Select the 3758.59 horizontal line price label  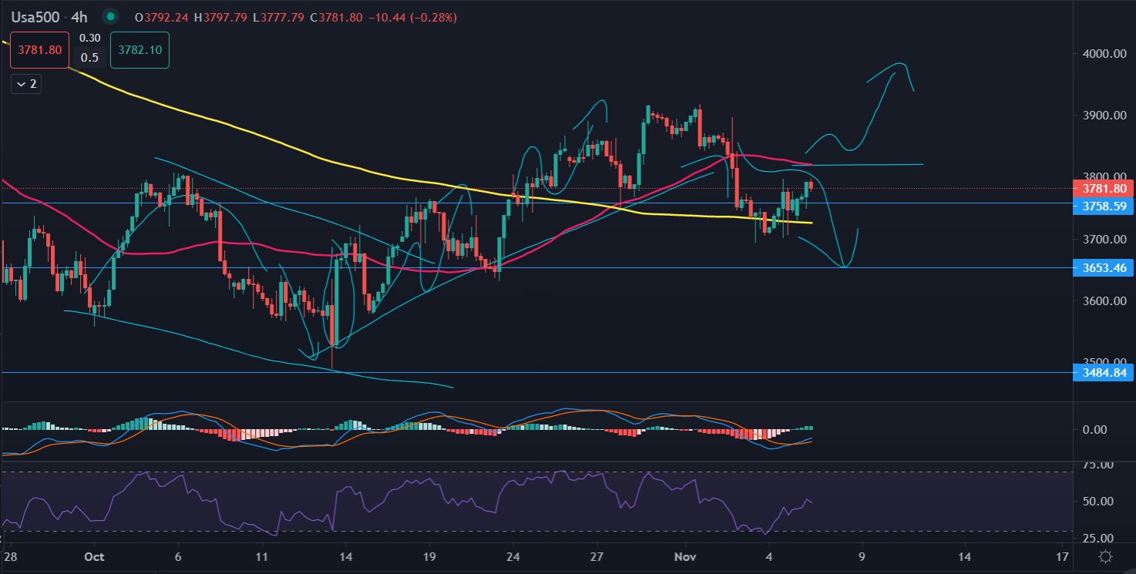[x=1103, y=206]
